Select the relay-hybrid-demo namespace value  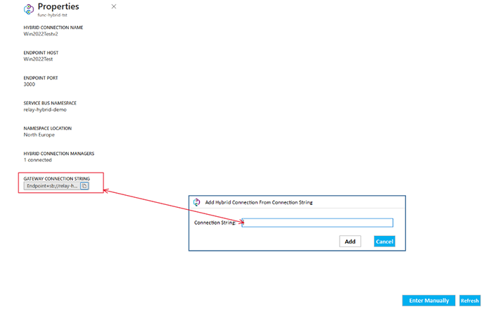click(x=45, y=110)
